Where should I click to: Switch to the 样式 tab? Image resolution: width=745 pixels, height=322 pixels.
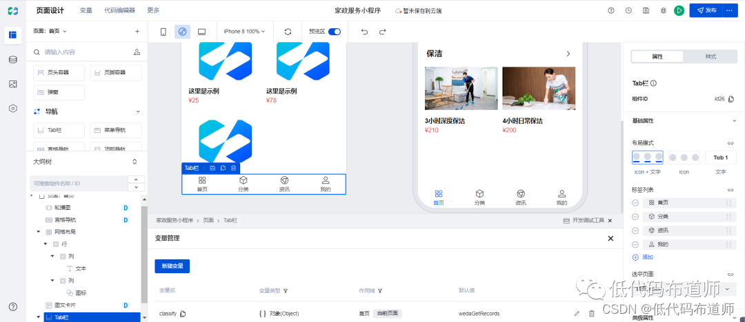(711, 56)
